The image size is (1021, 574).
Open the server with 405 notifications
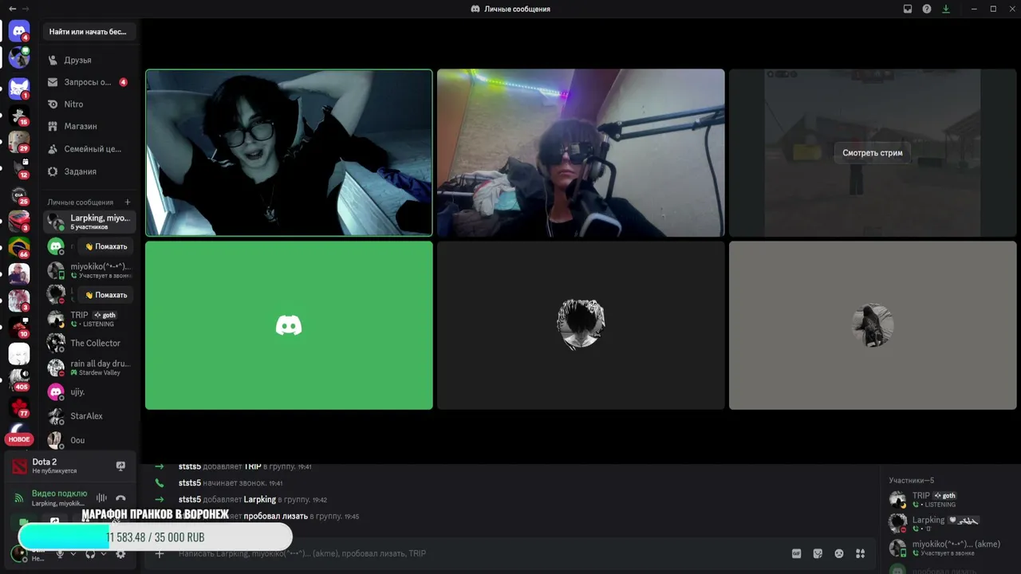(19, 380)
